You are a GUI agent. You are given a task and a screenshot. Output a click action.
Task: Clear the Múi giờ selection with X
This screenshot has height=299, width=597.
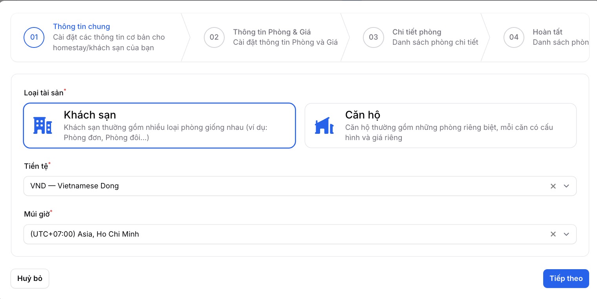553,234
